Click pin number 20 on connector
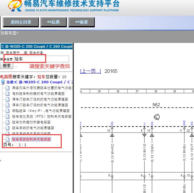Viewport: 194px width, 193px height. 188,131
